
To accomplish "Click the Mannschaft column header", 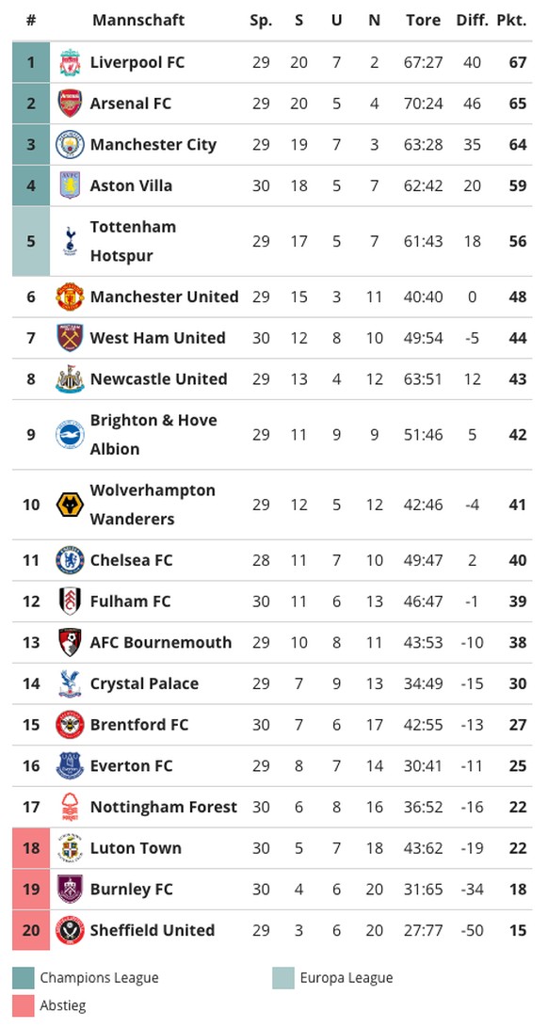I will coord(138,21).
